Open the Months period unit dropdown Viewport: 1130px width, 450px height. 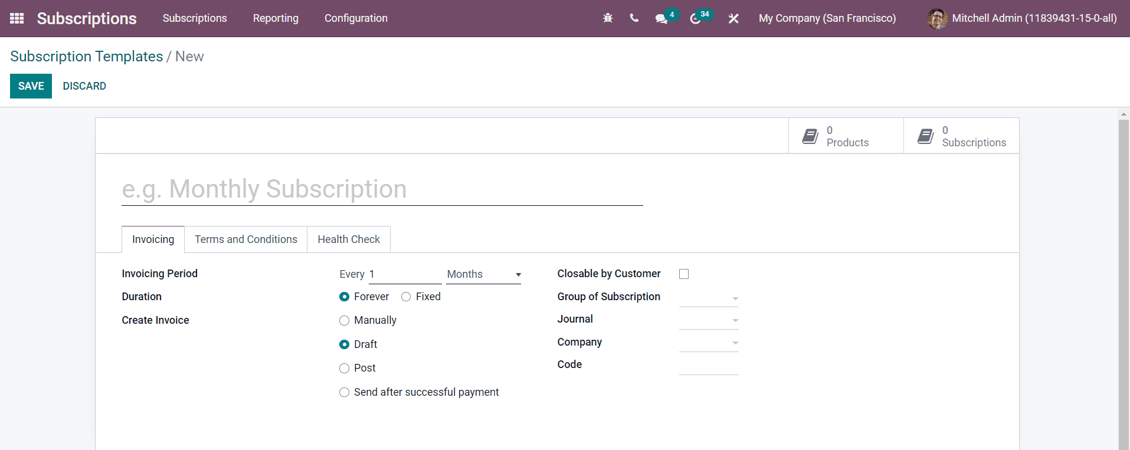[483, 274]
